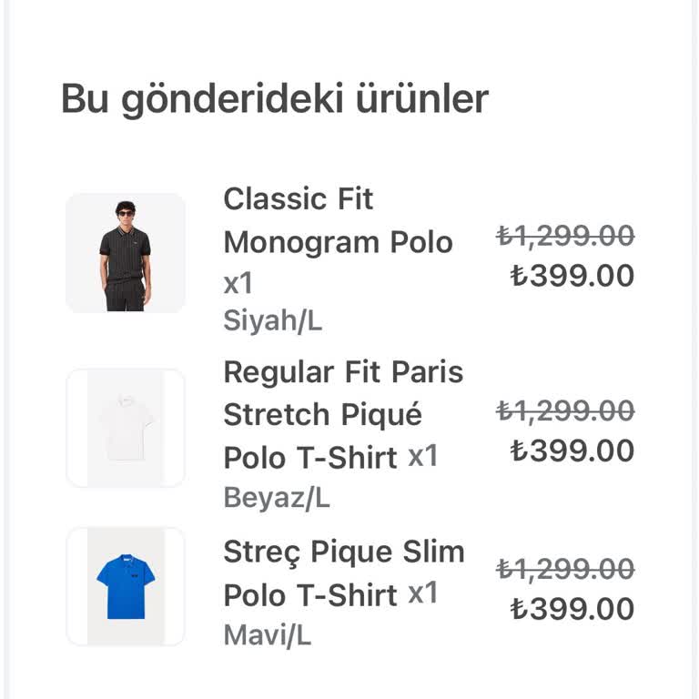The width and height of the screenshot is (699, 699).
Task: Click the x1 quantity of Slim Polo
Action: pyautogui.click(x=423, y=593)
